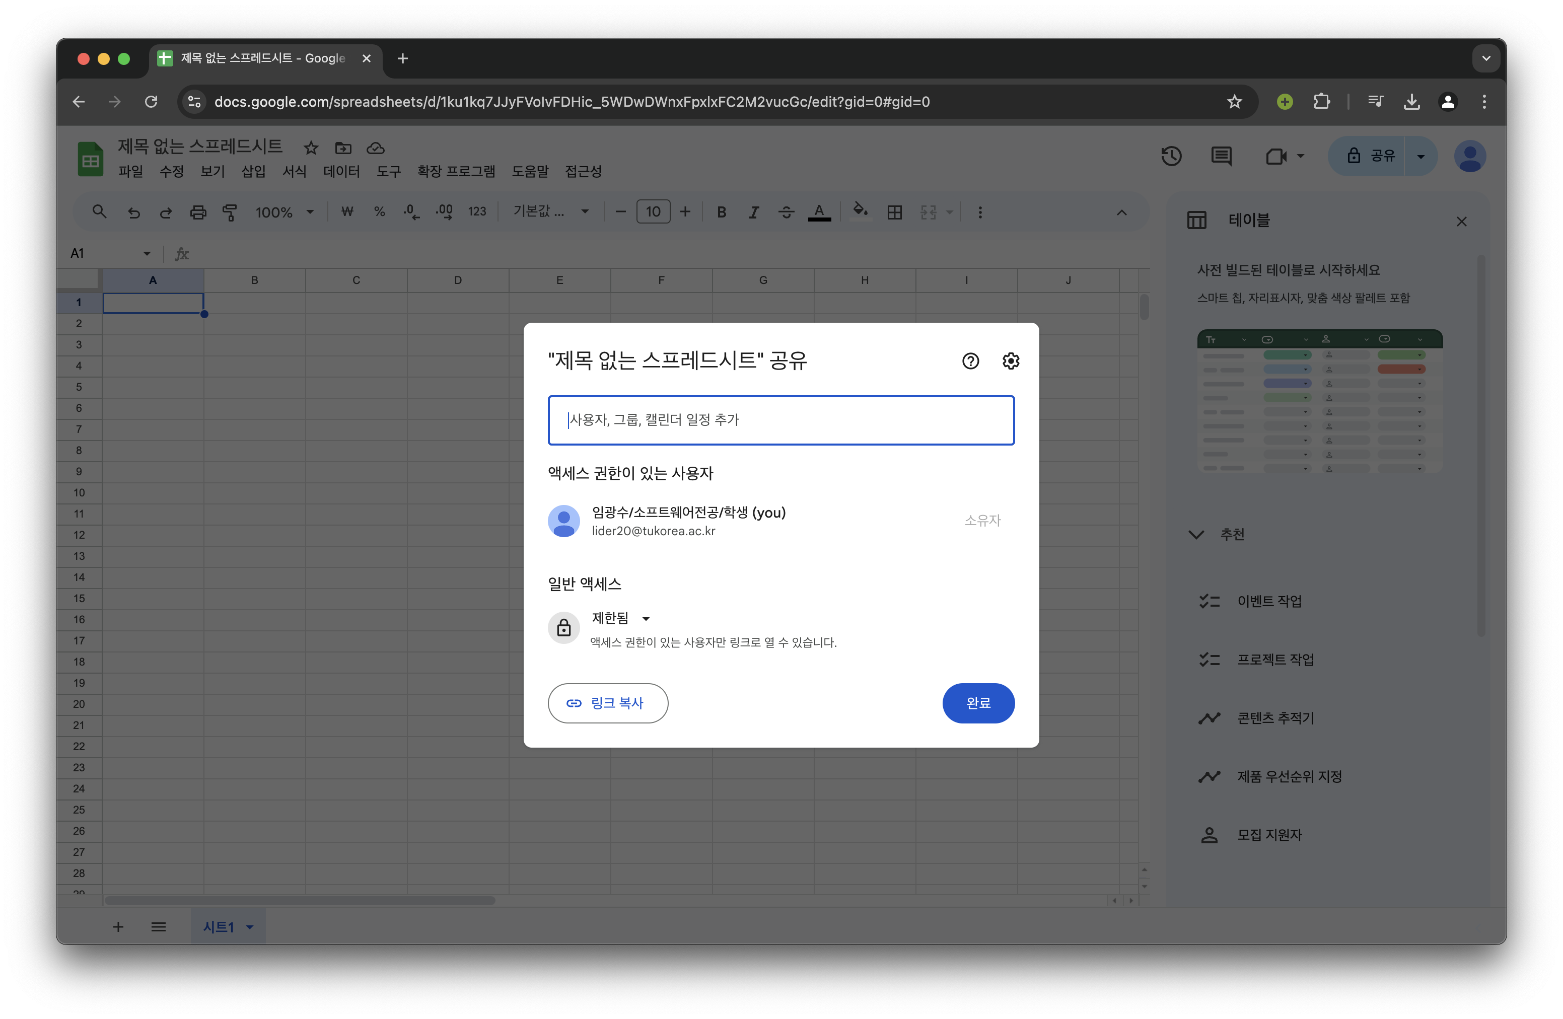Open the 100% zoom dropdown
Viewport: 1563px width, 1019px height.
[285, 212]
